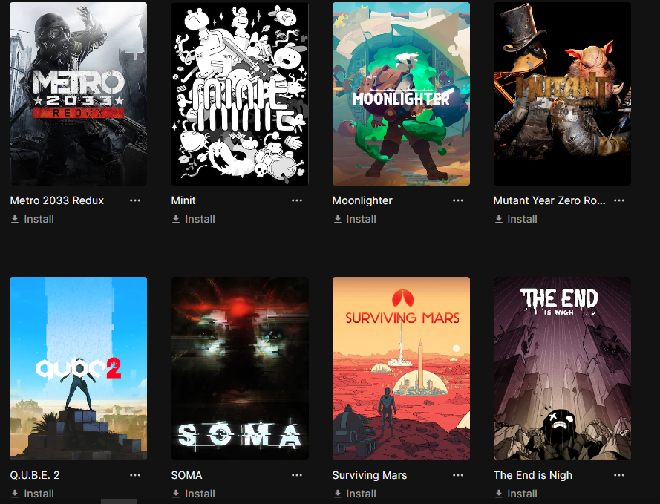This screenshot has height=504, width=660.
Task: Install SOMA
Action: click(x=194, y=494)
